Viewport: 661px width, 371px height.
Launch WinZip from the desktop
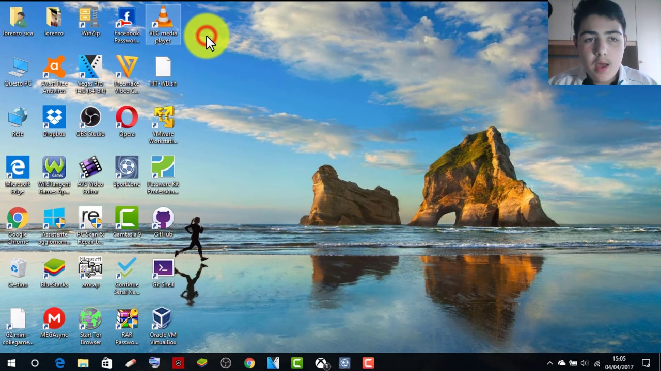pyautogui.click(x=90, y=22)
